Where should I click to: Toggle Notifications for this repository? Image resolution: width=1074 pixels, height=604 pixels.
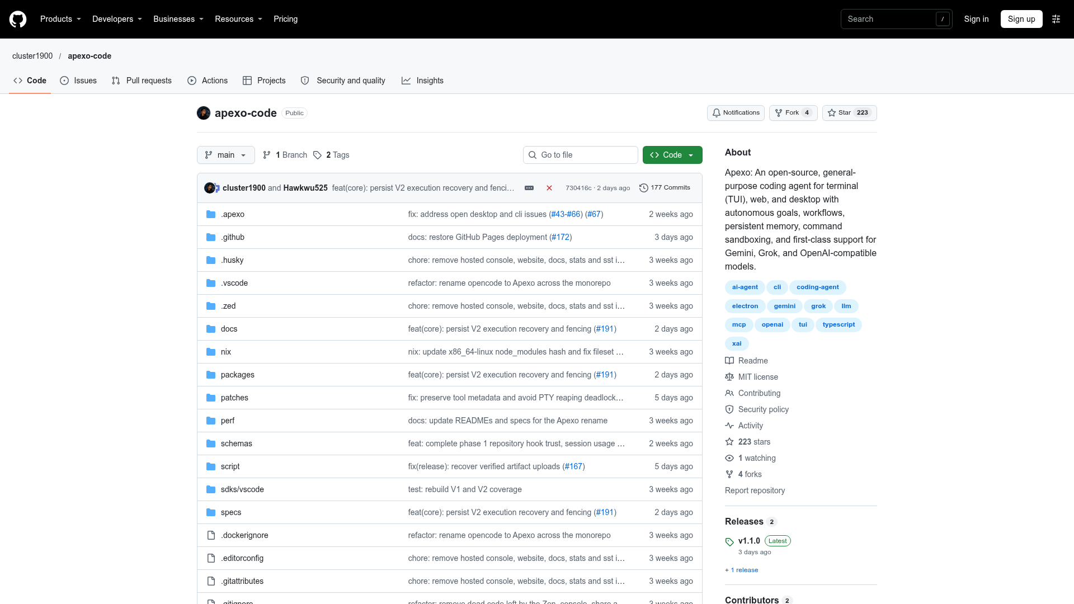[736, 113]
